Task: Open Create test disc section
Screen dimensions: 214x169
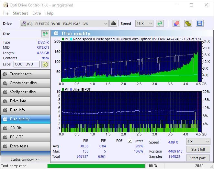Action: tap(25, 83)
